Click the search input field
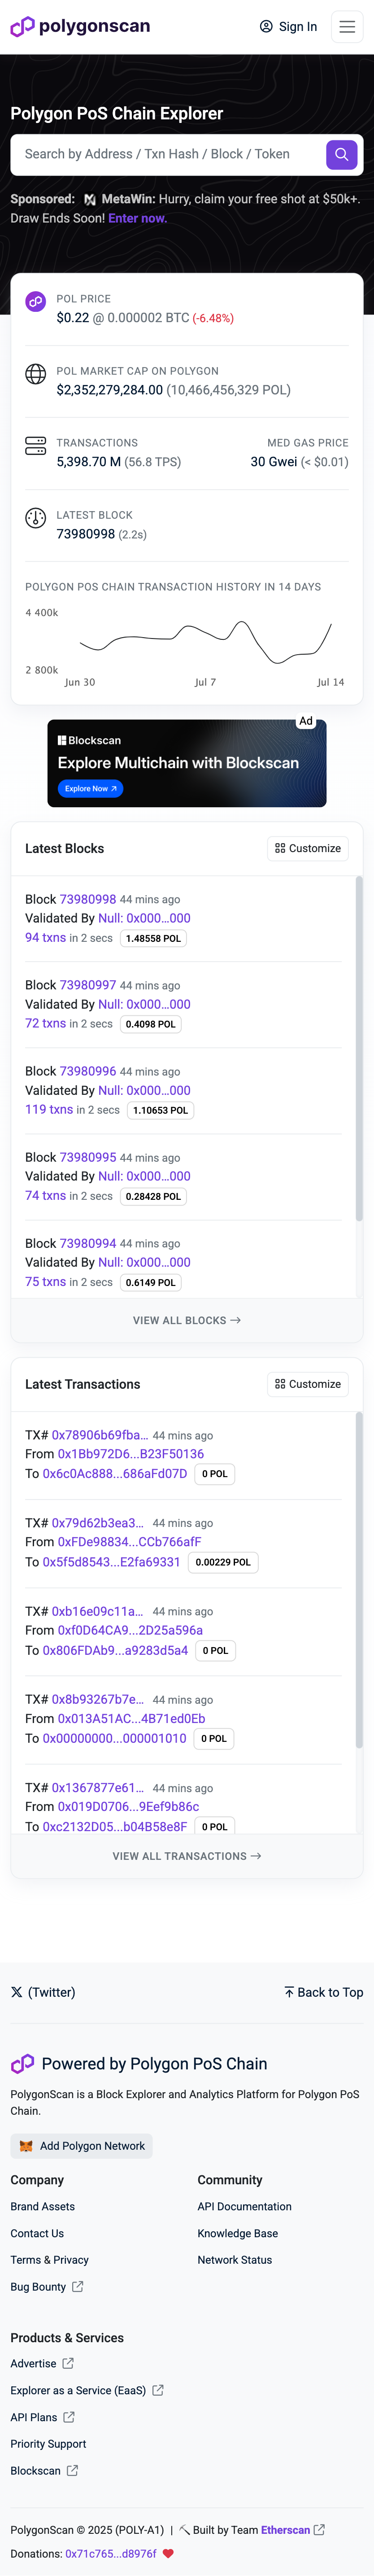This screenshot has width=374, height=2576. (x=160, y=155)
